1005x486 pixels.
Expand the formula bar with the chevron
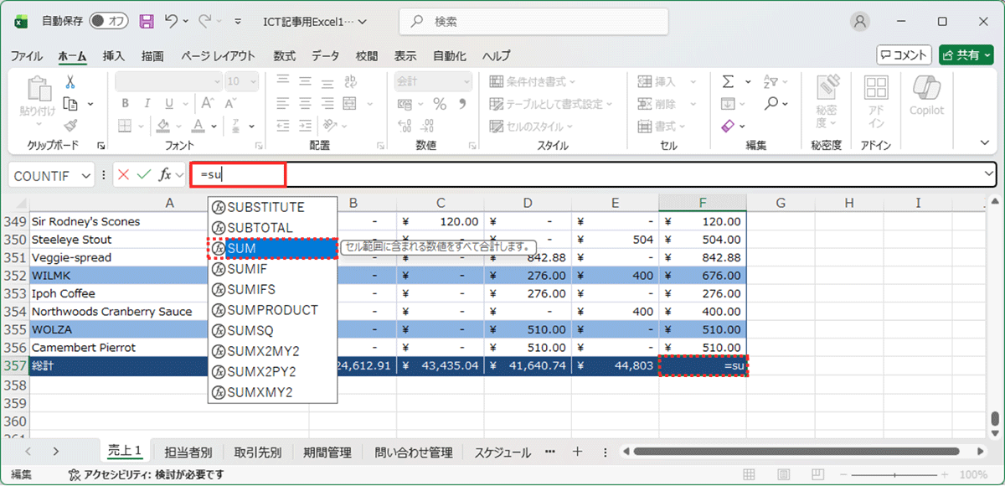[x=989, y=174]
